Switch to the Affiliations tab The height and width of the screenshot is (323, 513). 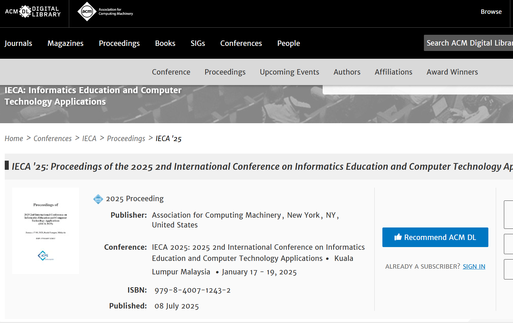(x=394, y=72)
